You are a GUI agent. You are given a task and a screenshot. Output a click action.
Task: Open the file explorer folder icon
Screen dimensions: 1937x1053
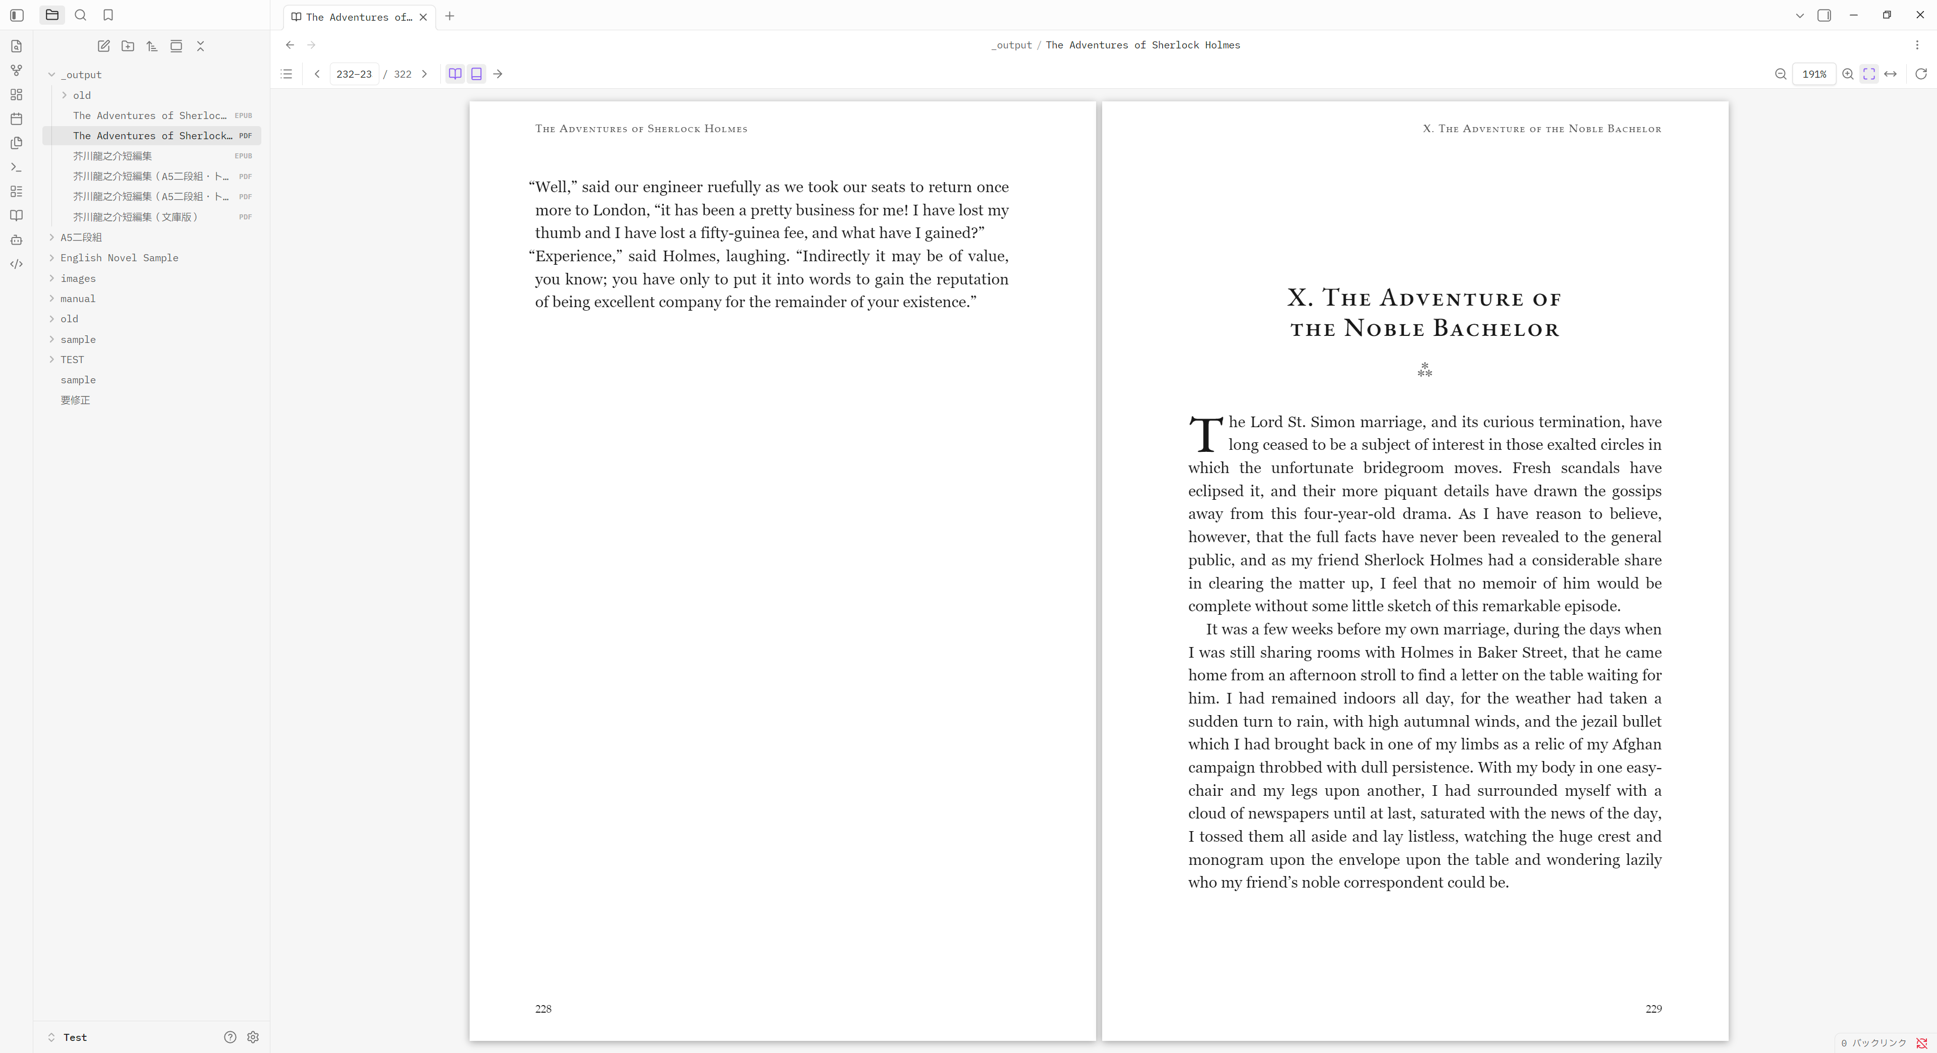[52, 15]
